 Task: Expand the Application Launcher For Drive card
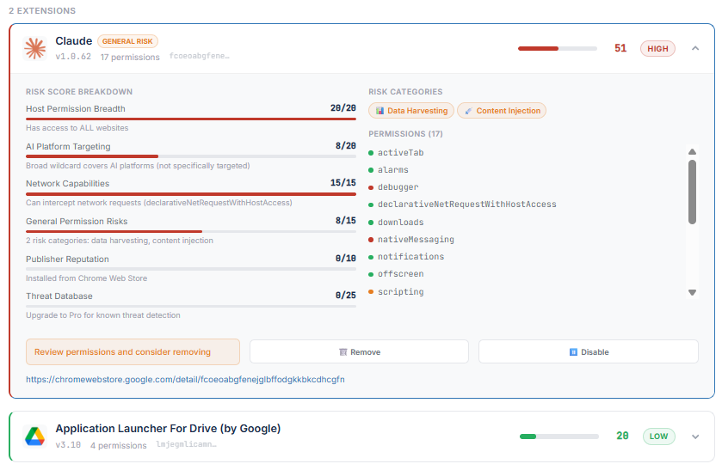tap(695, 437)
